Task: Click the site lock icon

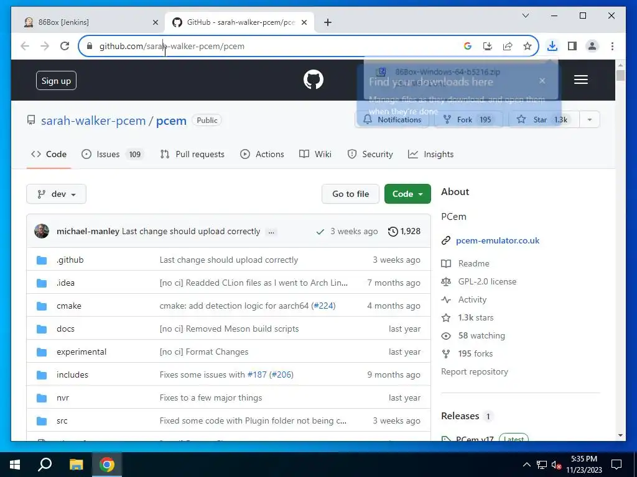Action: (x=90, y=46)
